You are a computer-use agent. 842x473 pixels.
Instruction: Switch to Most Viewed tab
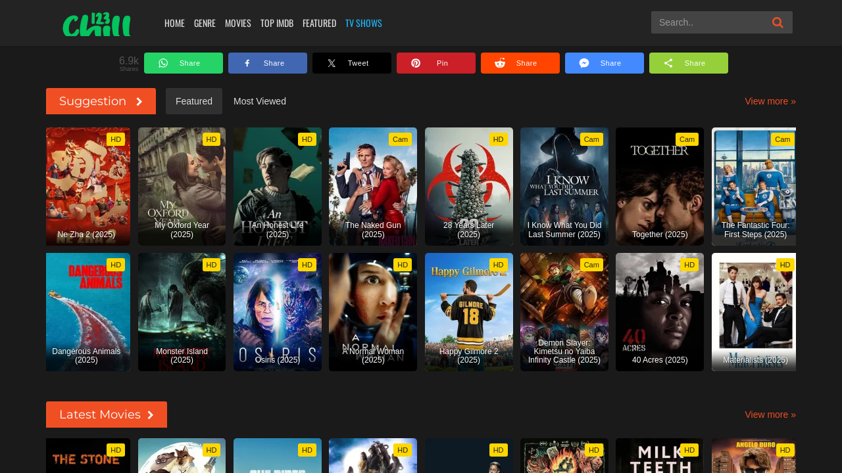click(260, 101)
